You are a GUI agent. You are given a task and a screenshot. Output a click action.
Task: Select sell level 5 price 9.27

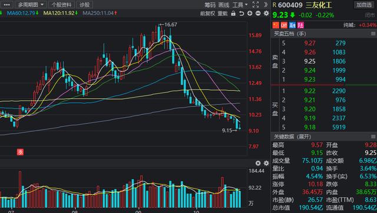coord(310,43)
